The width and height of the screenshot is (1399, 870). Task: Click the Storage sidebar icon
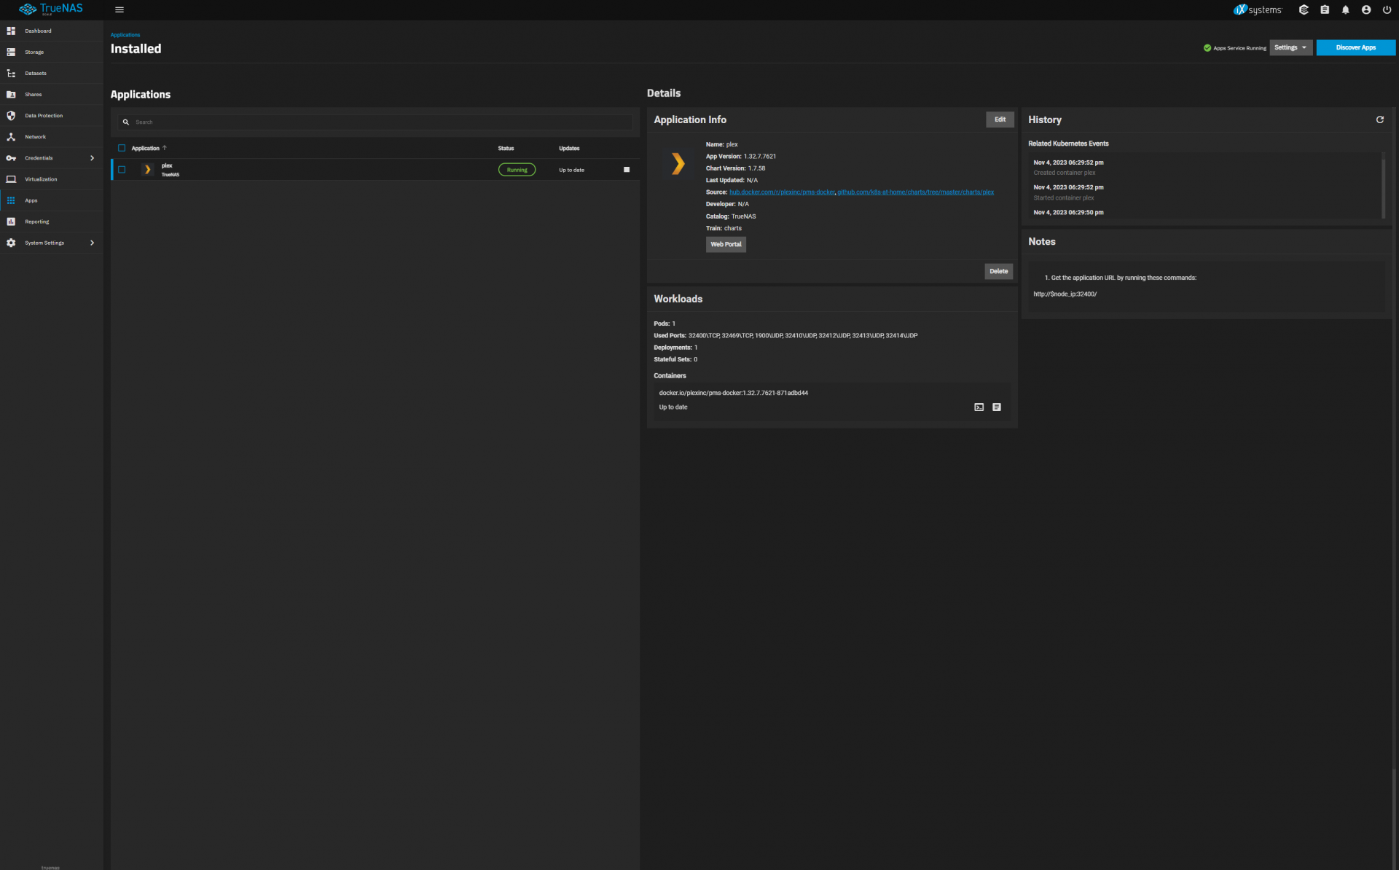tap(11, 52)
